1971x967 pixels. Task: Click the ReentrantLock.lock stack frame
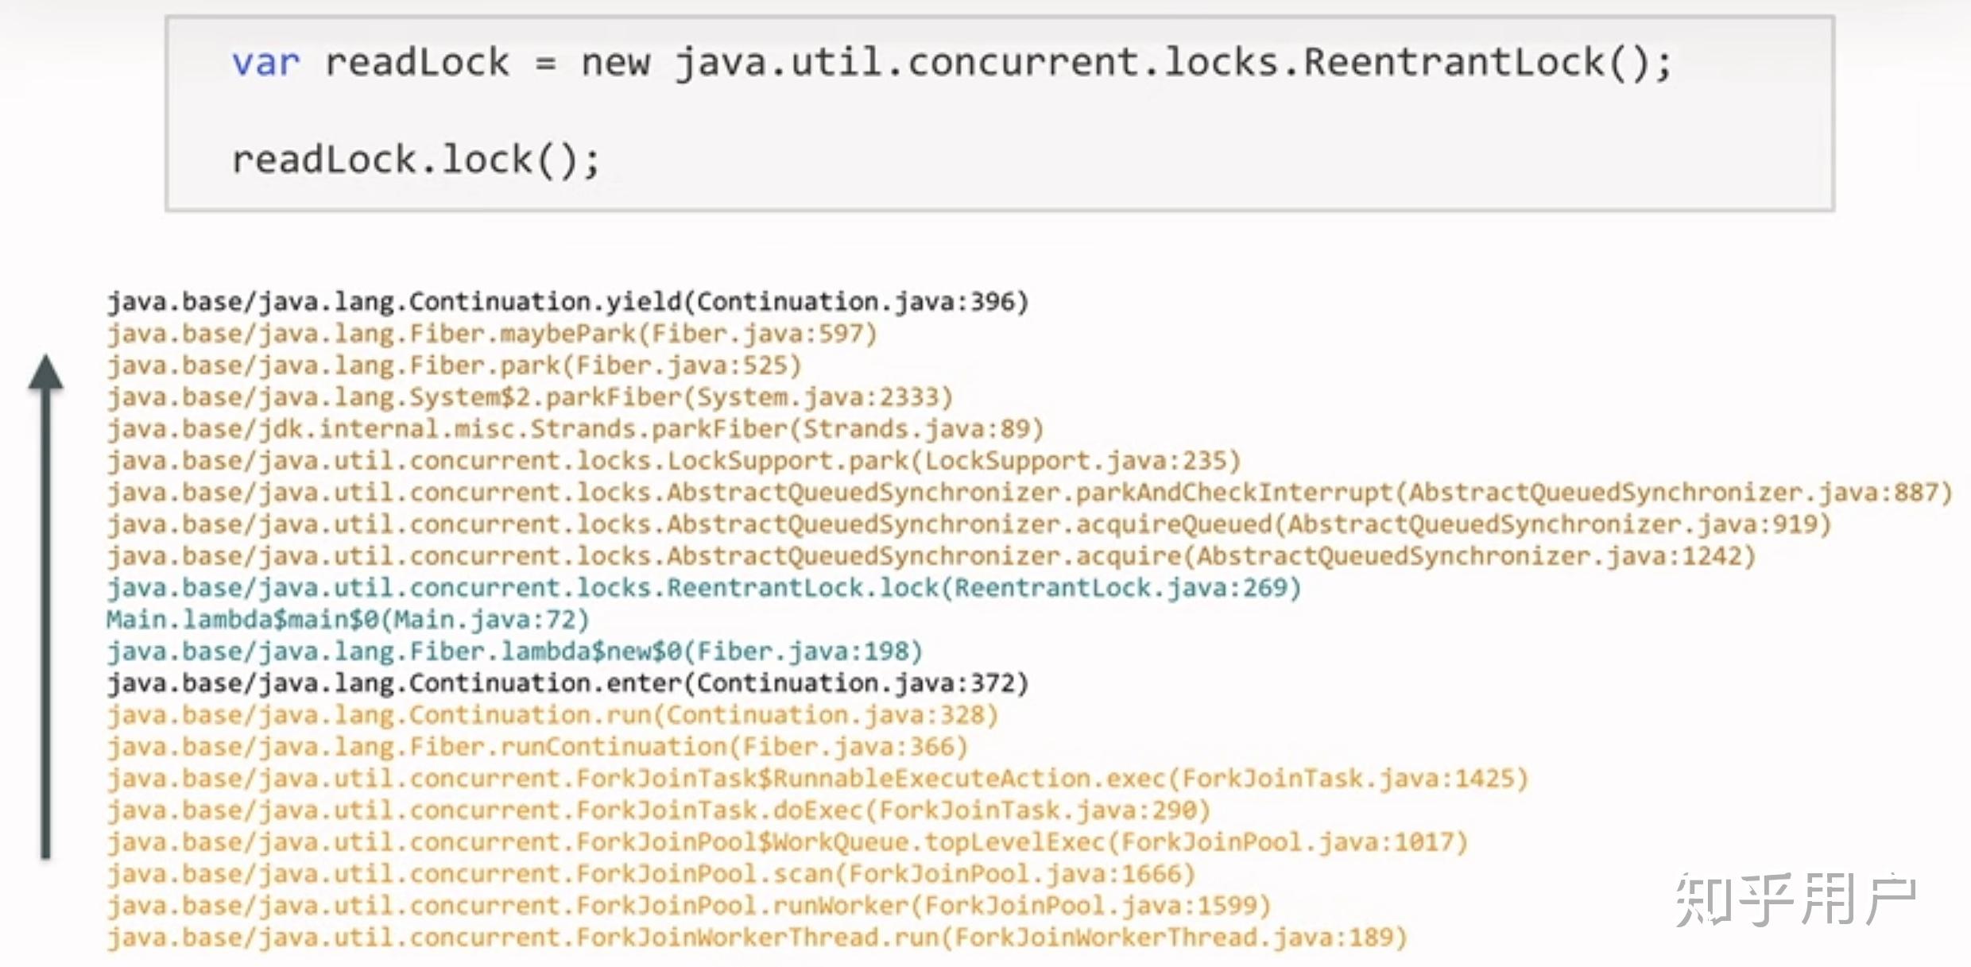(703, 588)
